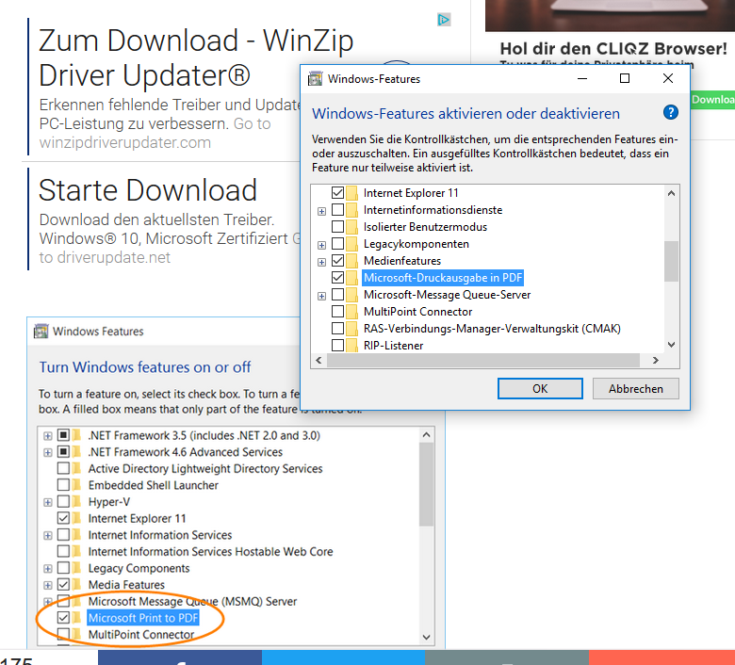The height and width of the screenshot is (665, 735).
Task: Check the Embedded Shell Launcher checkbox
Action: click(63, 484)
